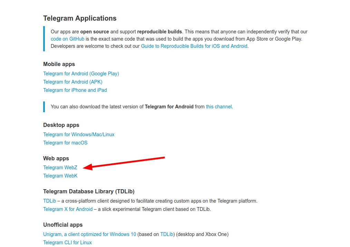Screen dimensions: 350x247
Task: Open TDLib link in Unigram description
Action: (167, 234)
